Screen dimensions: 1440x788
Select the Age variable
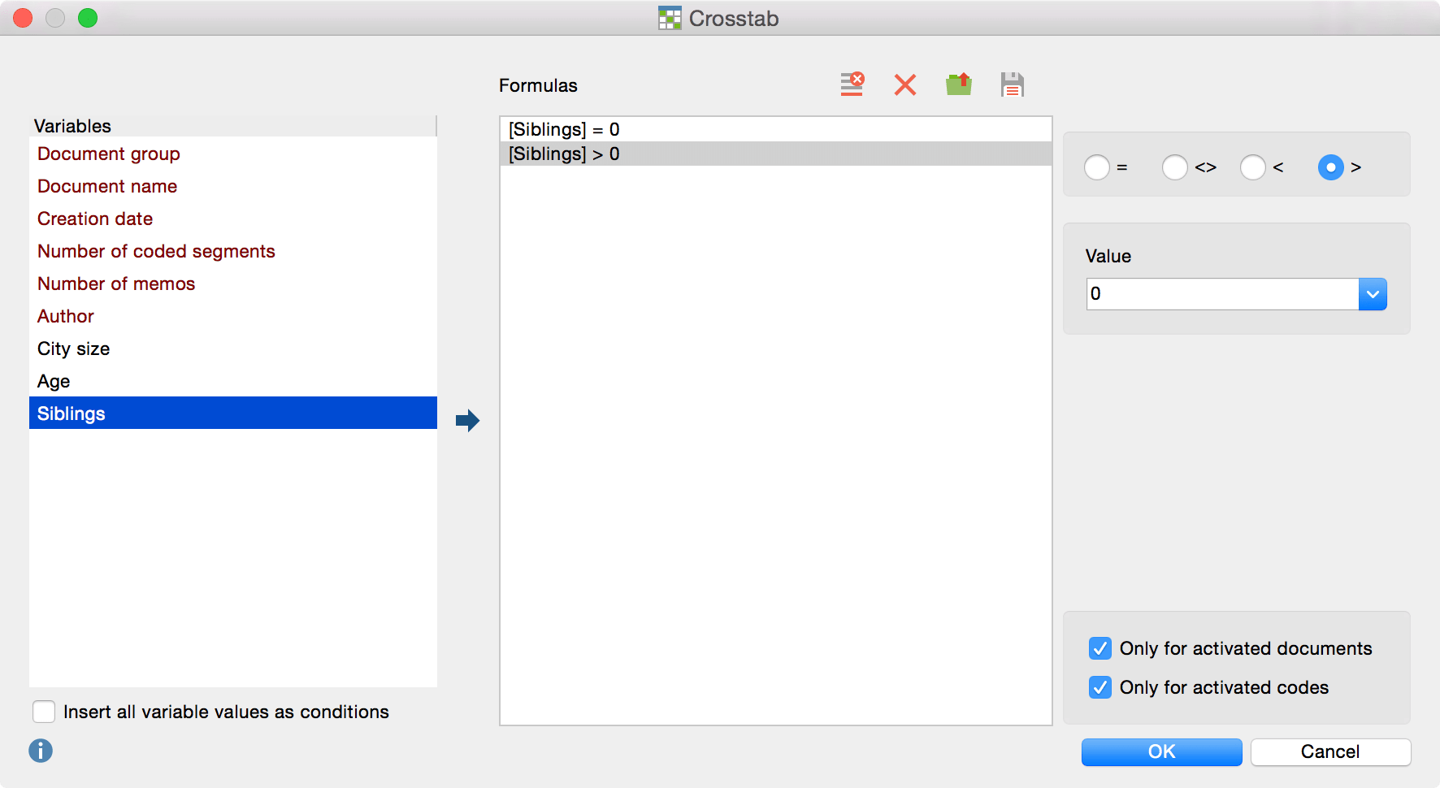[233, 381]
